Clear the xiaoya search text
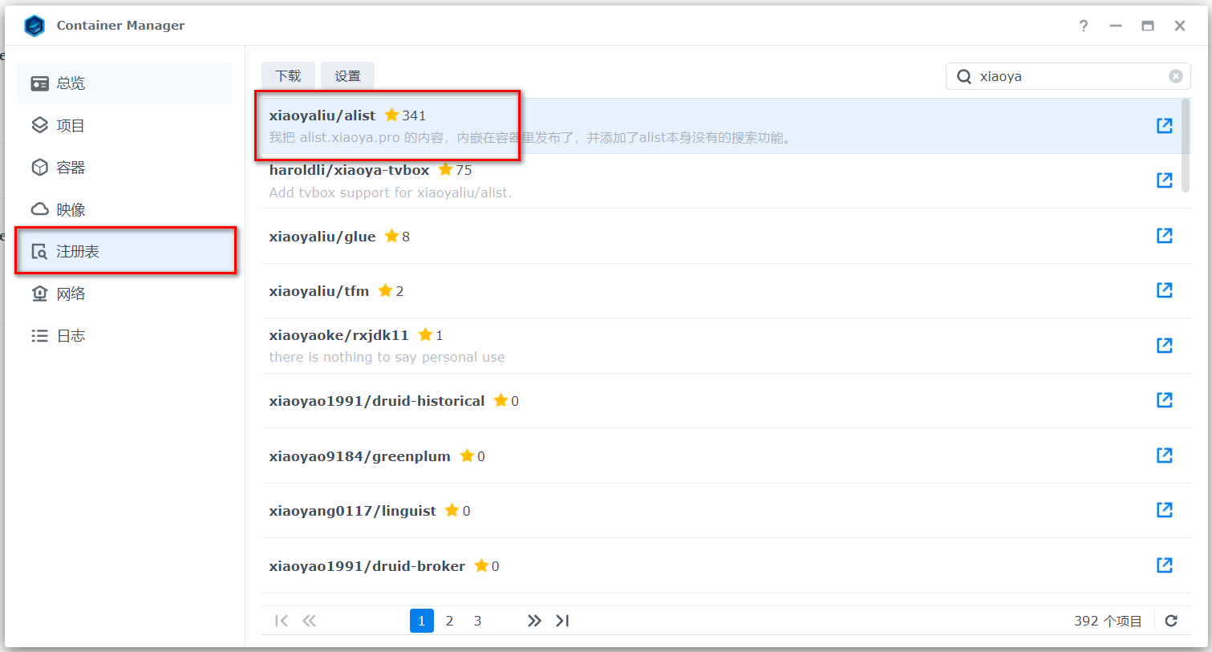Viewport: 1212px width, 652px height. point(1175,76)
